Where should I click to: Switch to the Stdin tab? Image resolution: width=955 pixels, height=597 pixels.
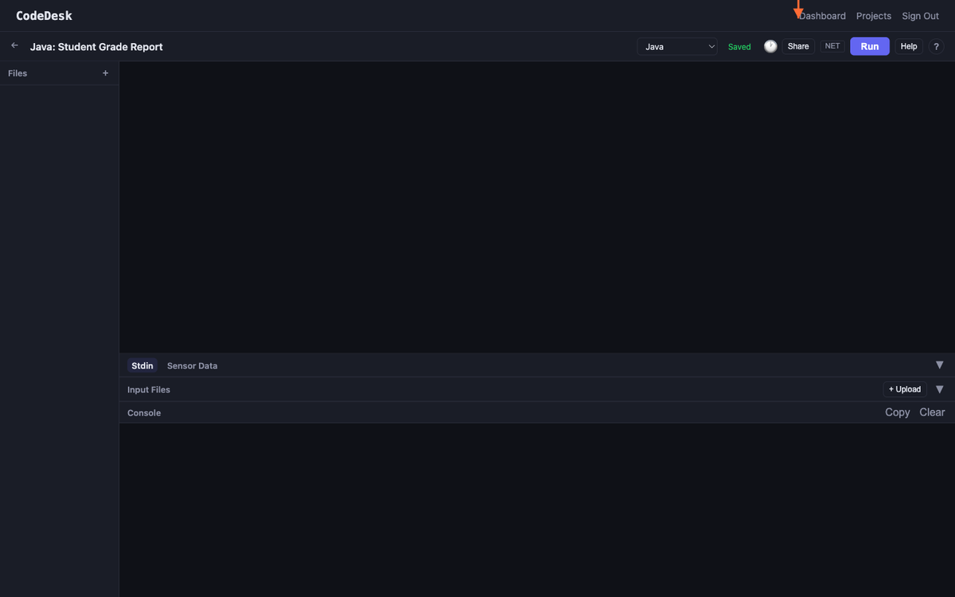[142, 365]
